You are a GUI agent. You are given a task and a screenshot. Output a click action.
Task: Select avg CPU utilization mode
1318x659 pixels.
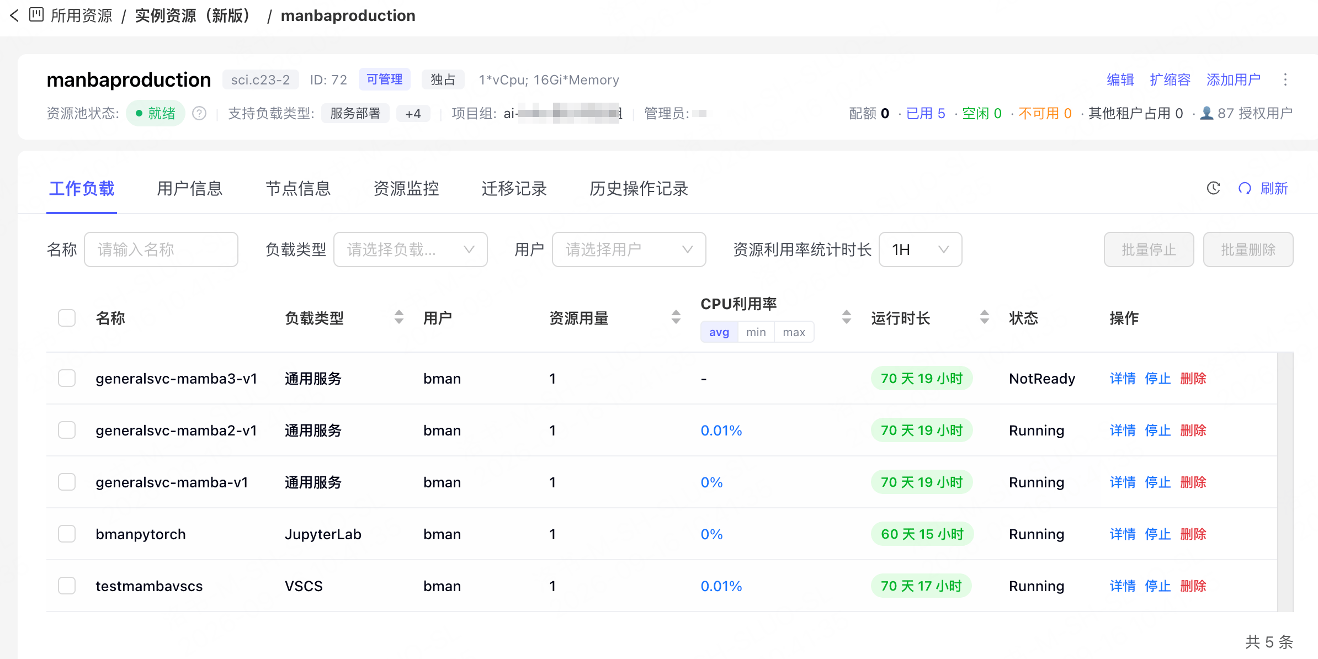coord(719,332)
